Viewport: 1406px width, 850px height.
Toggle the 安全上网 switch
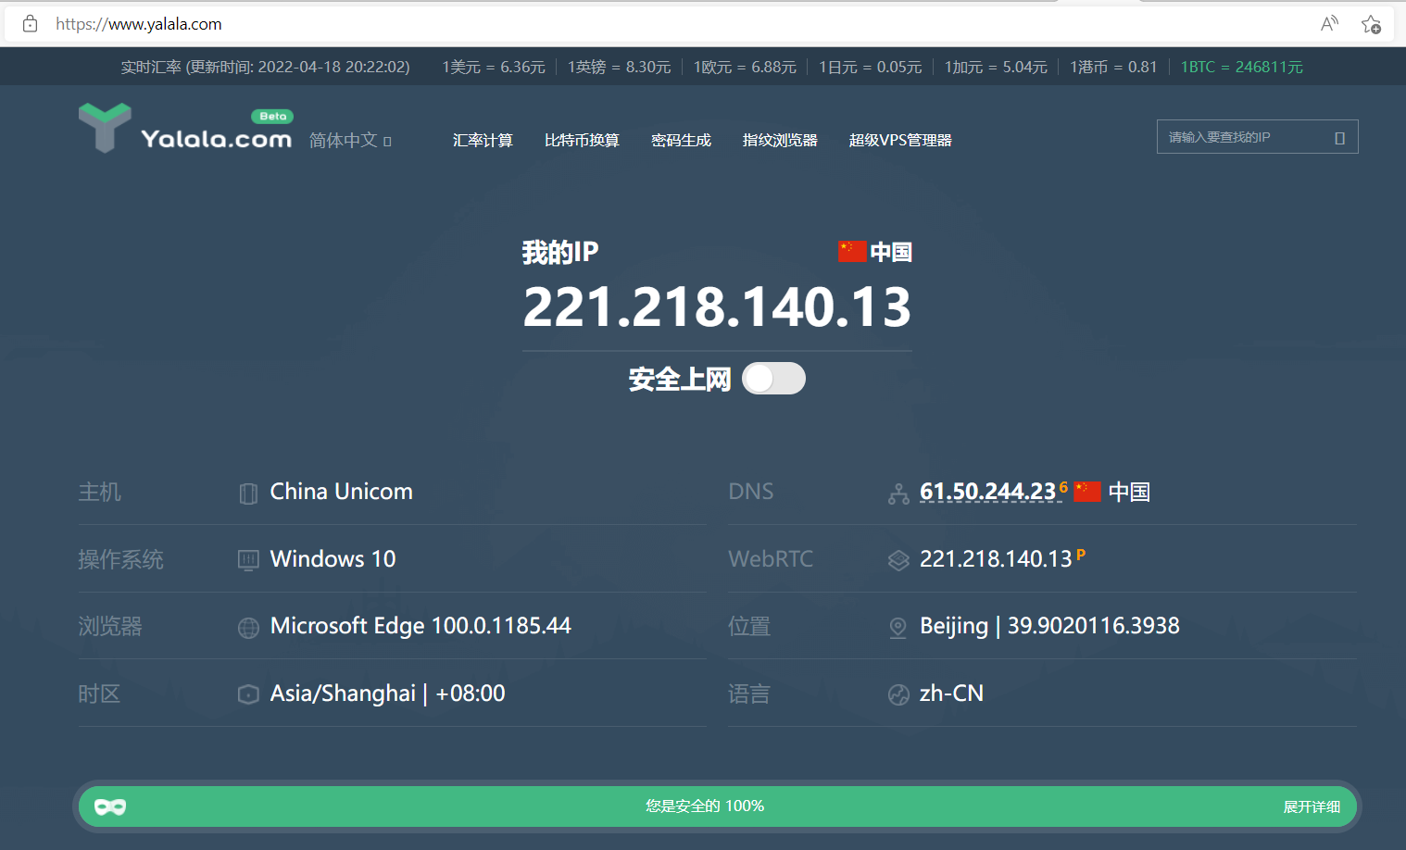(773, 379)
